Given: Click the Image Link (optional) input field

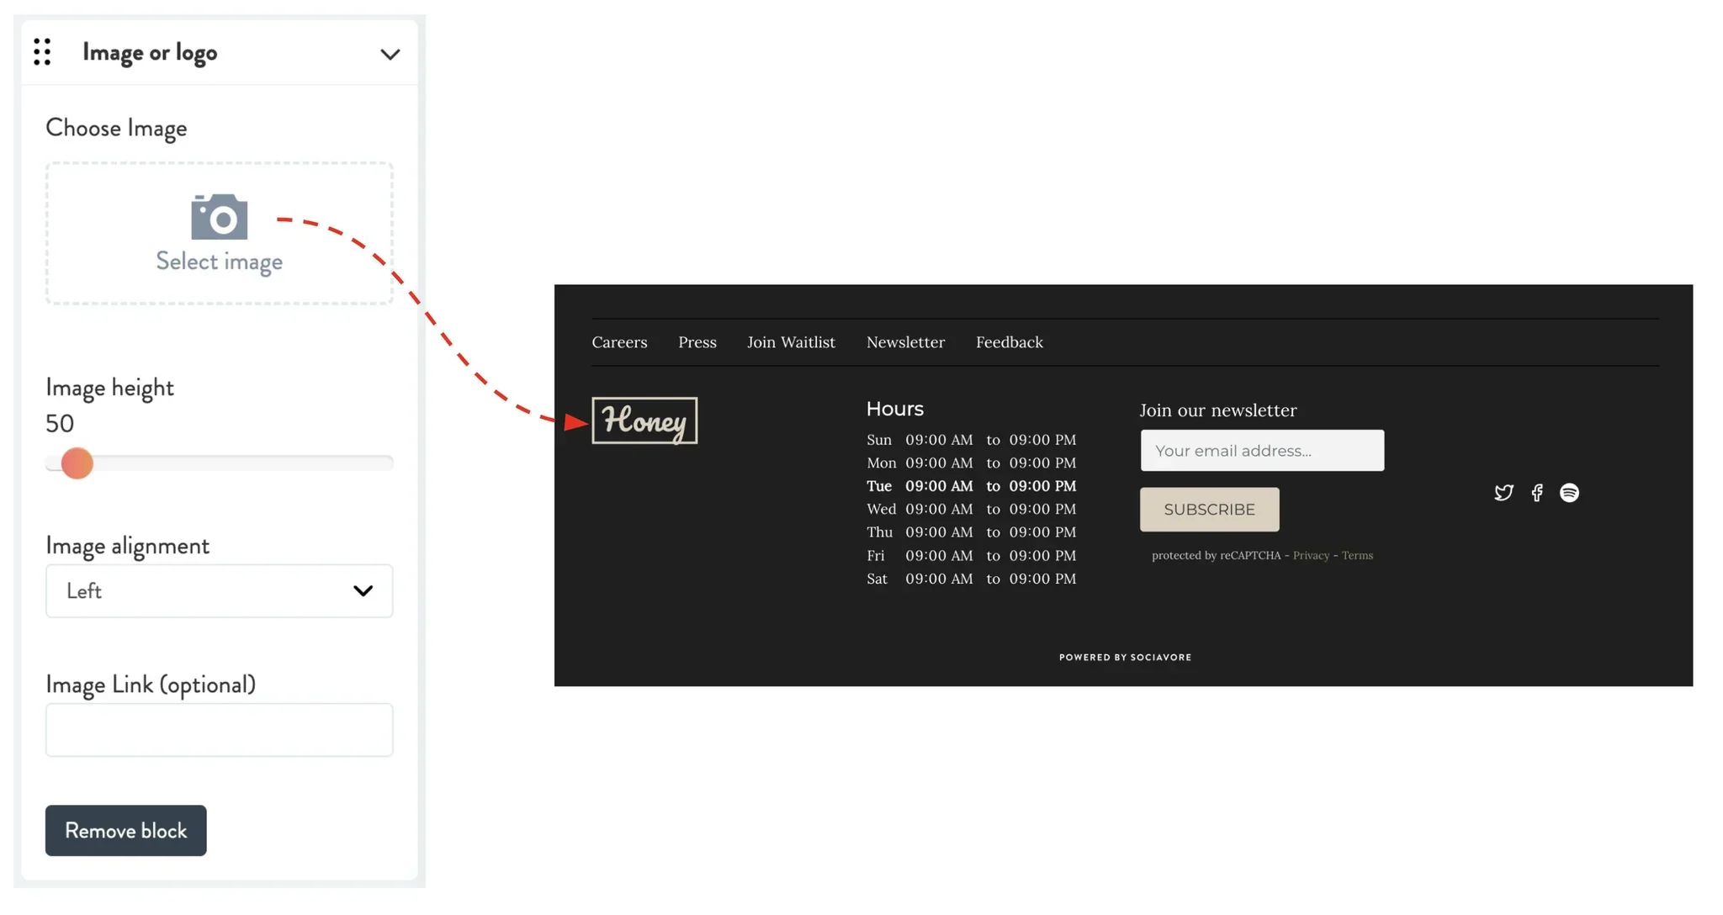Looking at the screenshot, I should tap(220, 730).
